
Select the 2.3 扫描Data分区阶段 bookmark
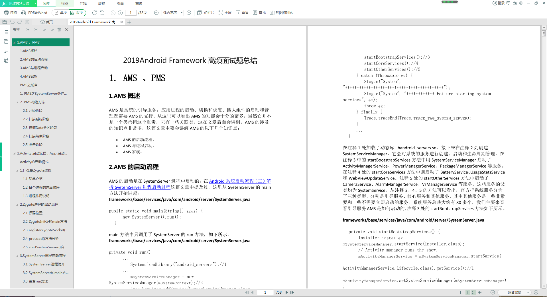coord(40,128)
